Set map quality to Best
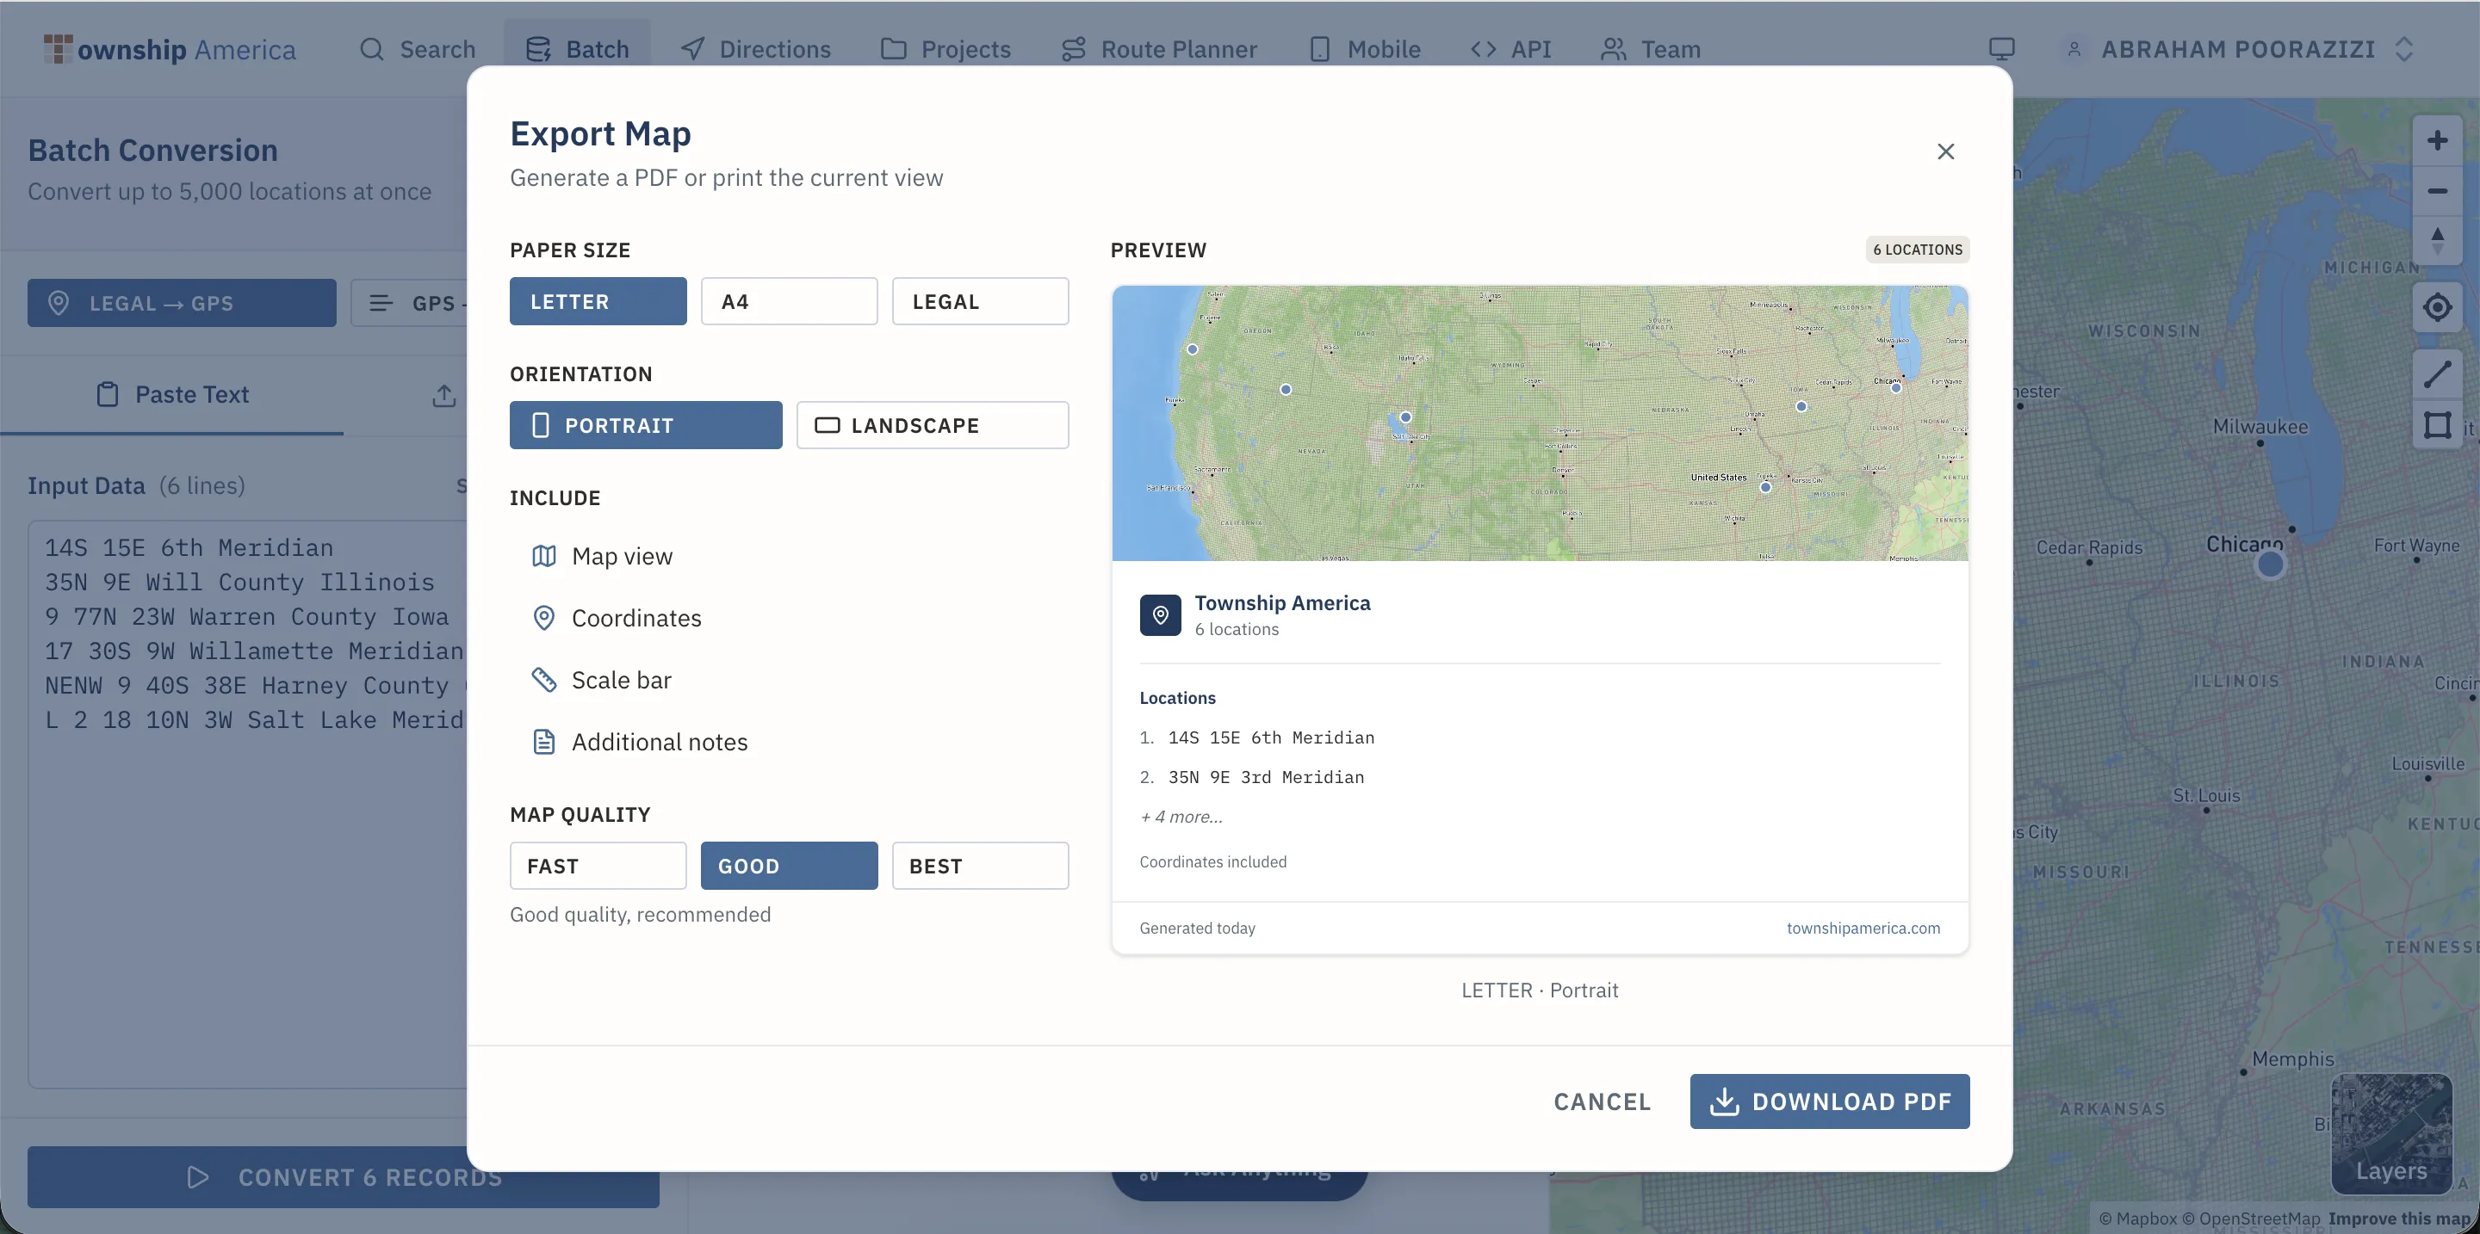The height and width of the screenshot is (1234, 2480). 979,866
